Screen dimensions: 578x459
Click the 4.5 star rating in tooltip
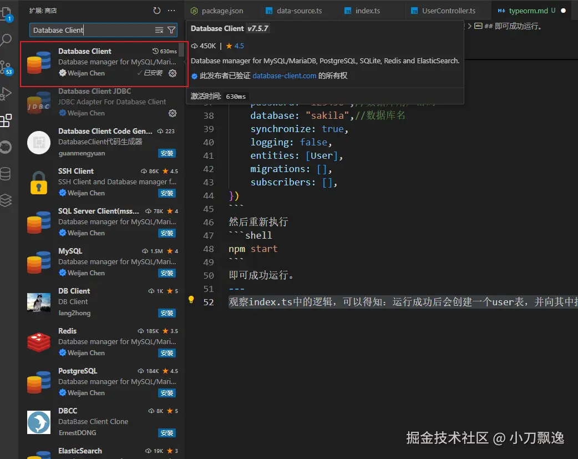point(235,46)
